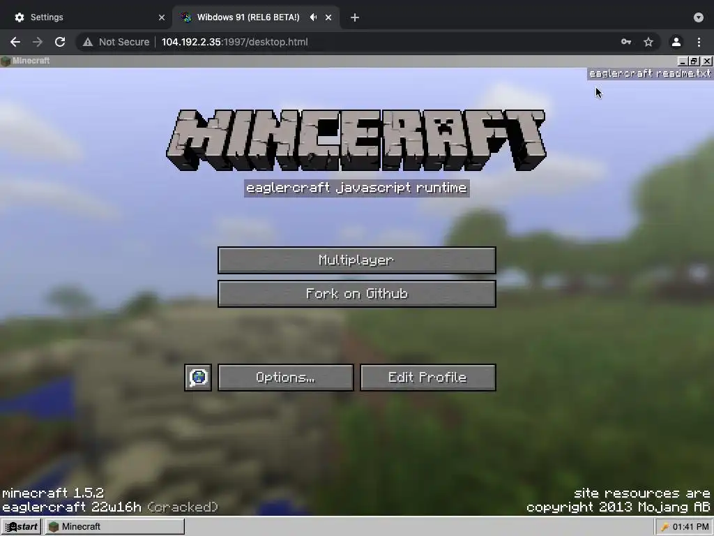Viewport: 714px width, 536px height.
Task: Click the taskbar clock showing 01:41 PM
Action: (691, 527)
